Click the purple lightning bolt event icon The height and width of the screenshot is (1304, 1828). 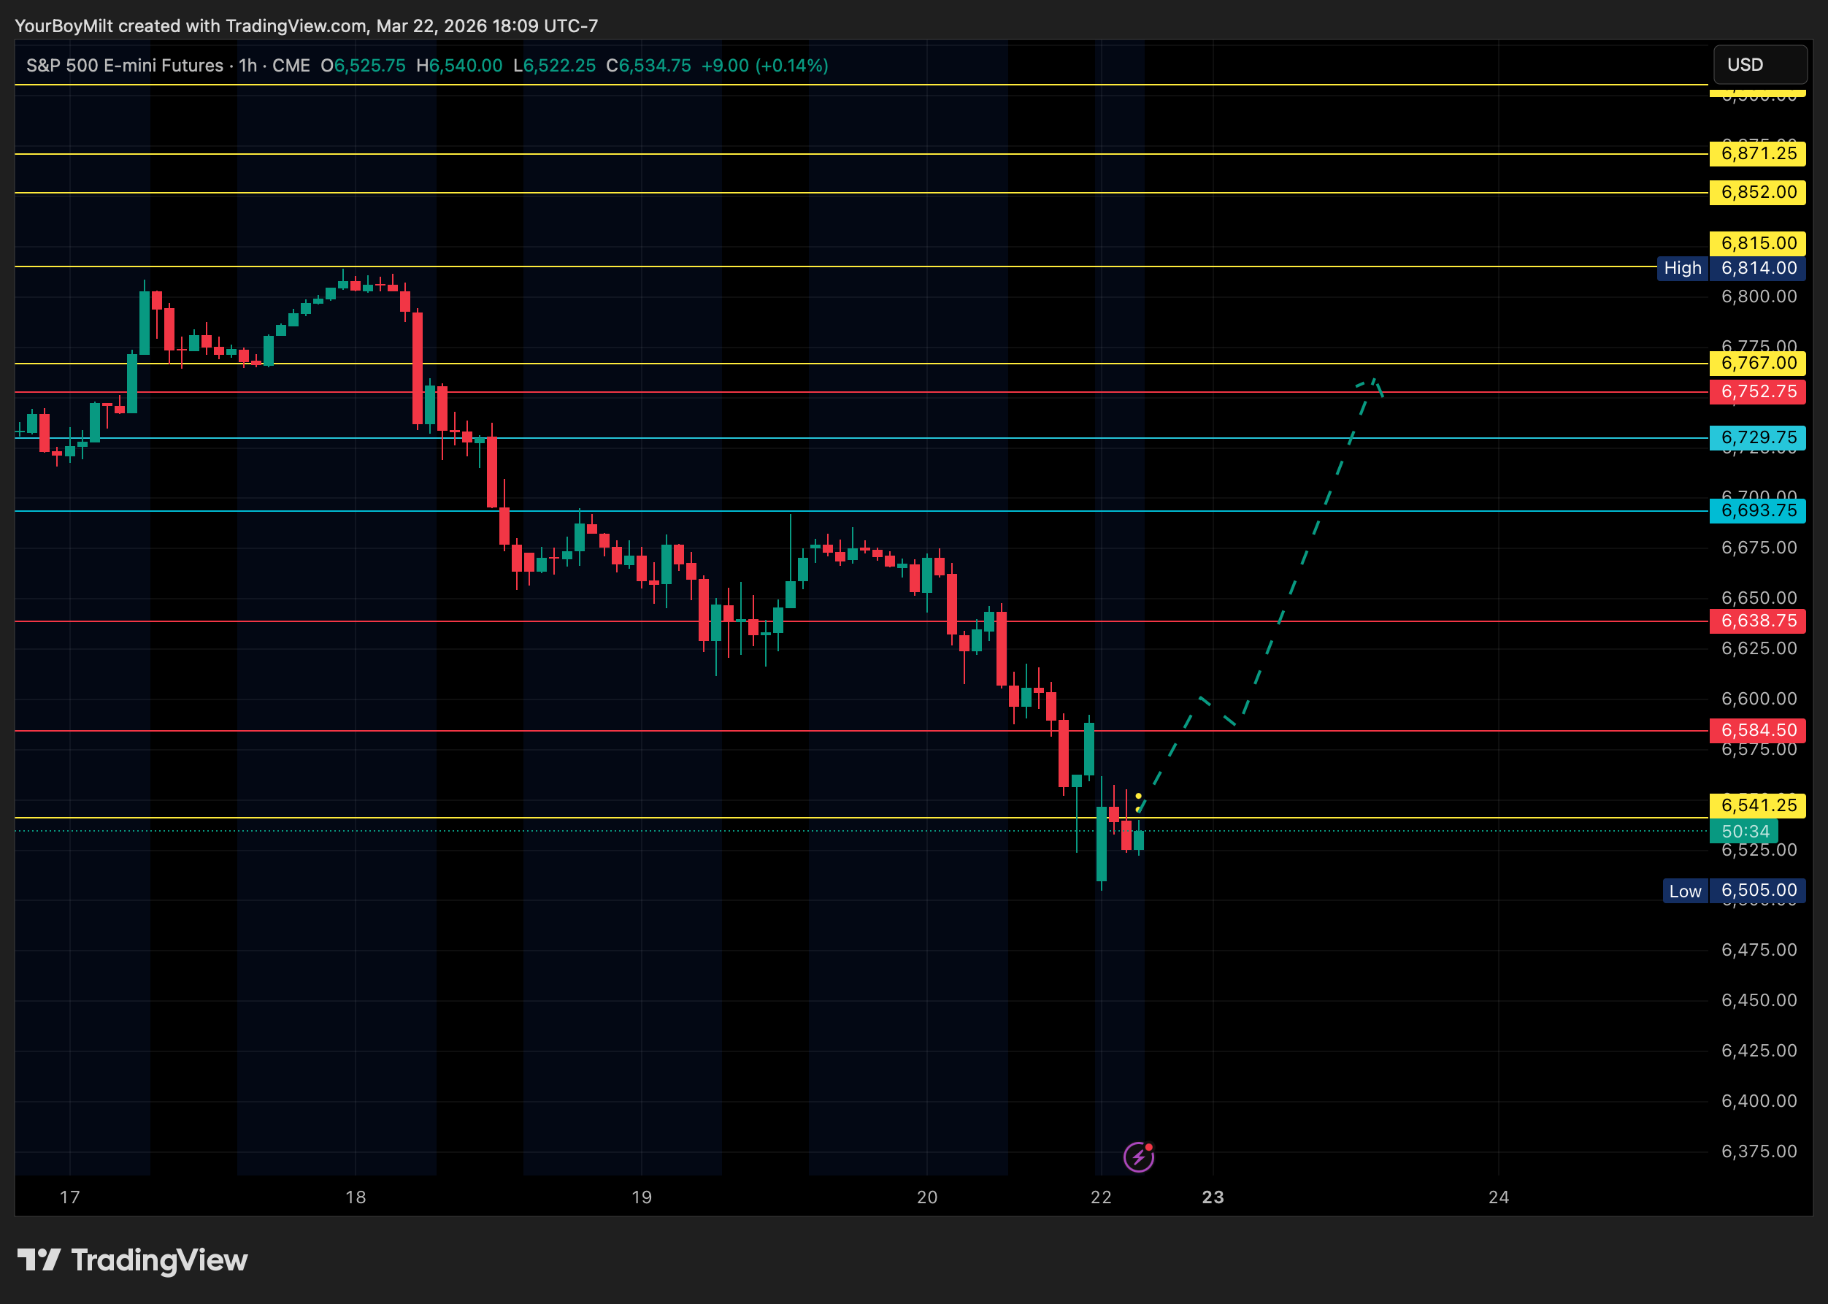pos(1137,1157)
